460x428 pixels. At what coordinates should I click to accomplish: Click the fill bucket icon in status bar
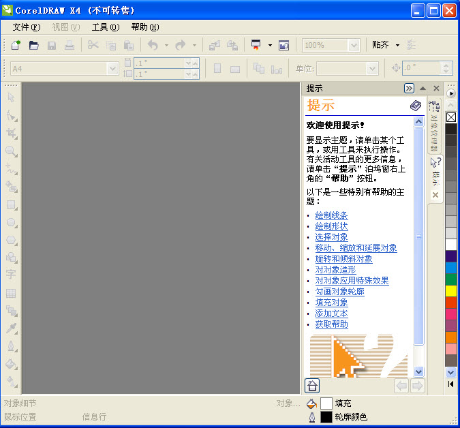[x=312, y=403]
